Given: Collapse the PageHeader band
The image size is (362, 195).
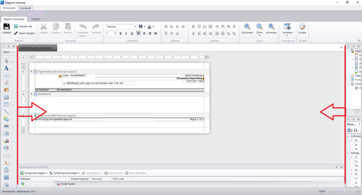Looking at the screenshot, I should (32, 72).
